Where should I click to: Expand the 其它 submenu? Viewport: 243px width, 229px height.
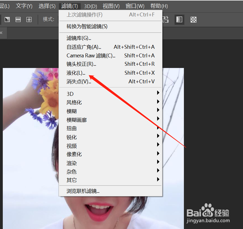click(111, 180)
